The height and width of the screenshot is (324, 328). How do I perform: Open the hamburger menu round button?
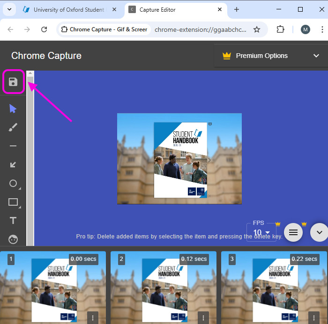pyautogui.click(x=293, y=232)
